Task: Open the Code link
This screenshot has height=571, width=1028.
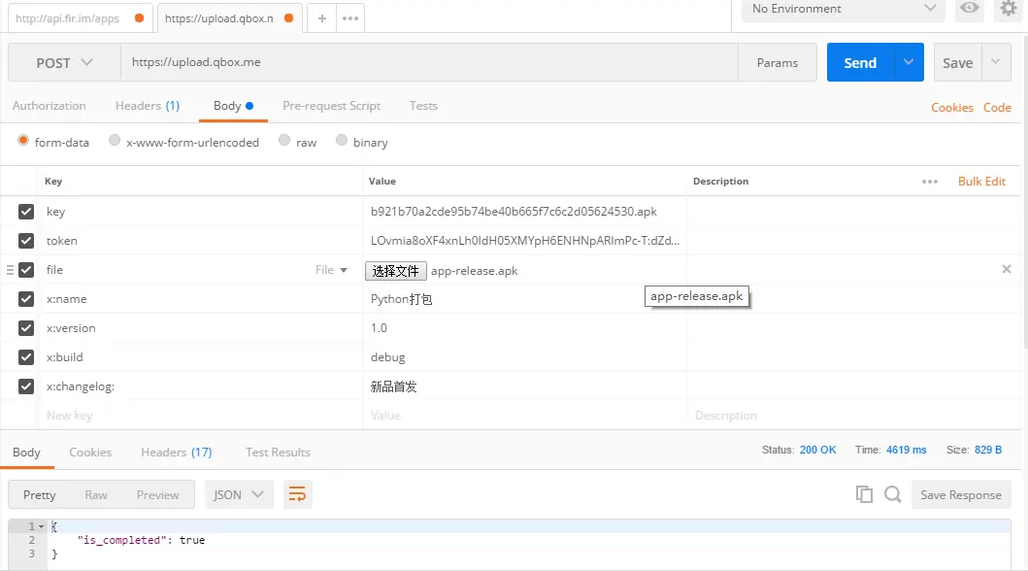Action: coord(997,108)
